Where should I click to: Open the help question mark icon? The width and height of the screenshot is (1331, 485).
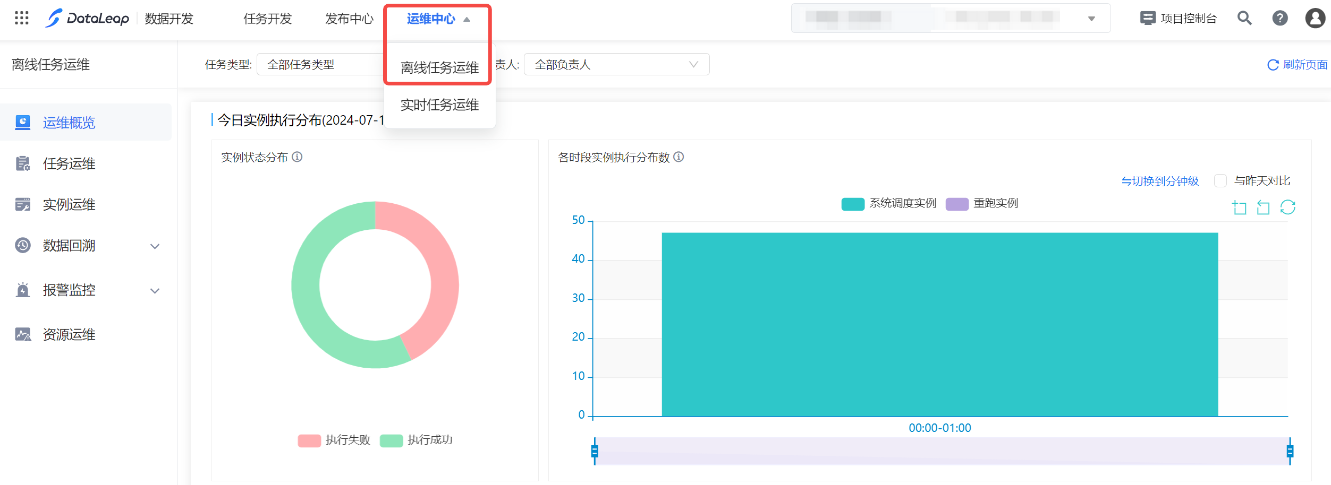(1280, 18)
